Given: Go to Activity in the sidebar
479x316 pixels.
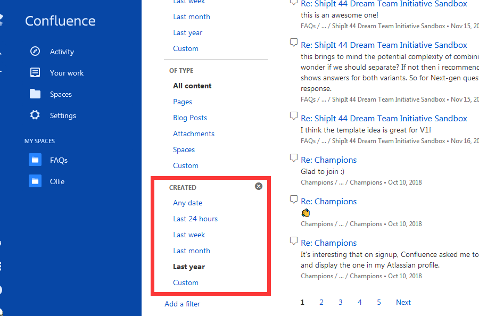Looking at the screenshot, I should click(x=62, y=52).
